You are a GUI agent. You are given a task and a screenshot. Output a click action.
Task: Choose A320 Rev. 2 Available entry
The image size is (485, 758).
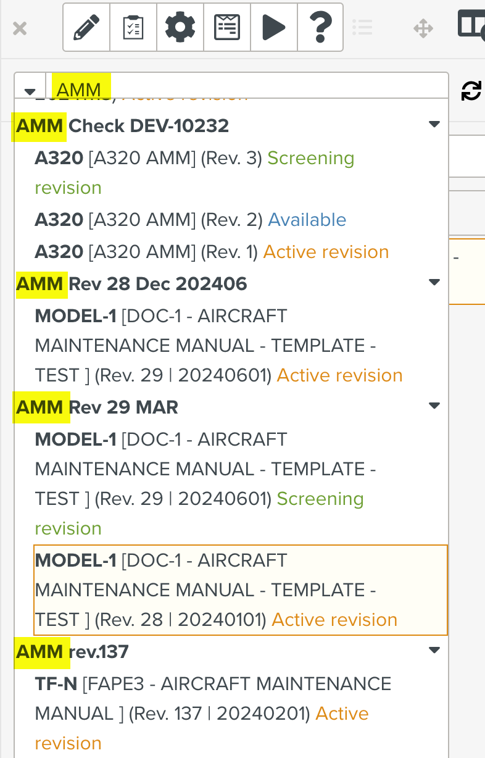coord(190,220)
